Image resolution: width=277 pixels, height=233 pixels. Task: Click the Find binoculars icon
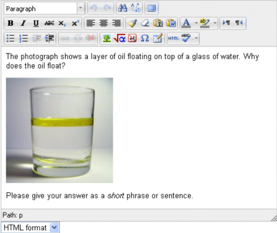[x=122, y=8]
